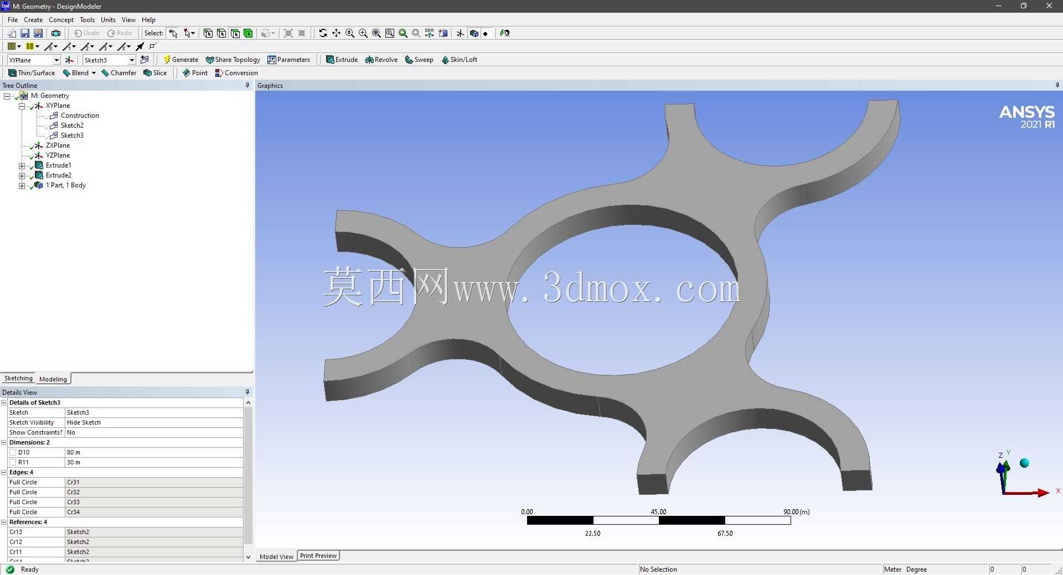Tick the D10 parameter checkbox
The image size is (1063, 575).
[13, 452]
